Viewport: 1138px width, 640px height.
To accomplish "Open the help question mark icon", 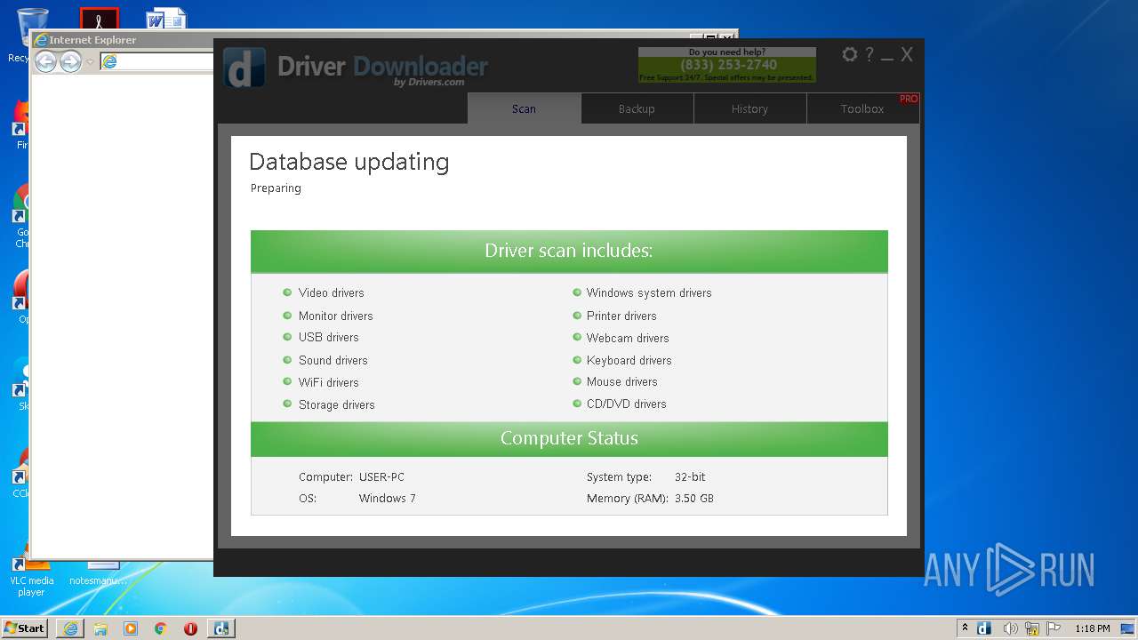I will (x=870, y=54).
